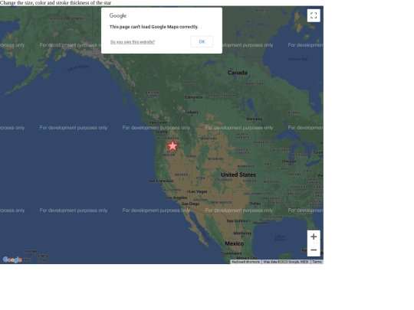Click the Dallas city label
The width and height of the screenshot is (414, 310).
(255, 204)
